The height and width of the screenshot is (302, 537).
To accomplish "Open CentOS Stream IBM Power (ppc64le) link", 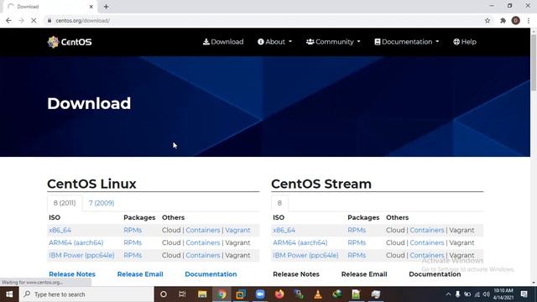I will click(x=305, y=255).
